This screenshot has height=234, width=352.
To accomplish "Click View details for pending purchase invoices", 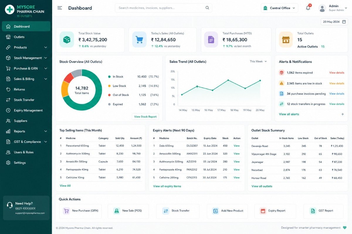I will click(337, 94).
